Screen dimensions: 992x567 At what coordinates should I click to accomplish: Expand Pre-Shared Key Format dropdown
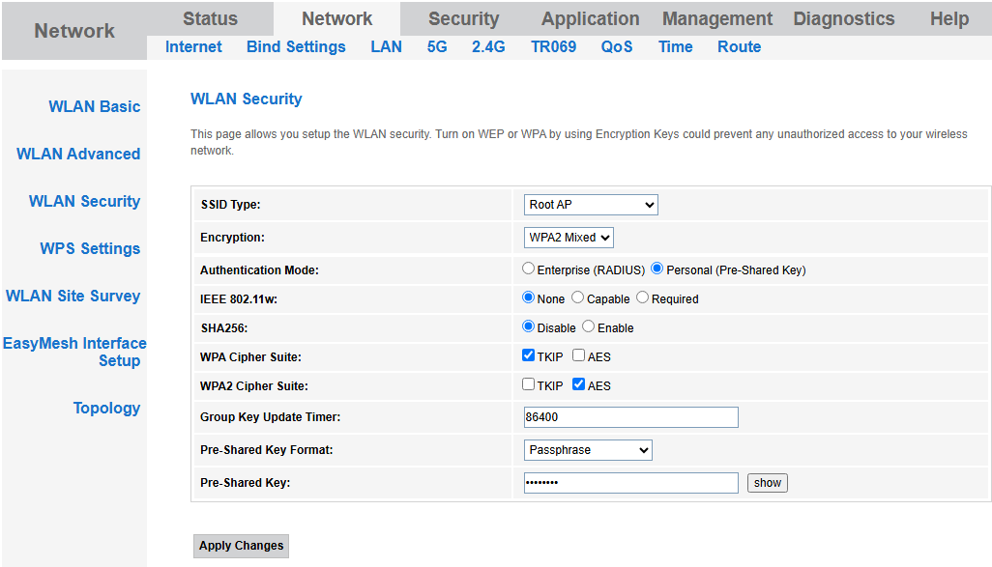588,450
